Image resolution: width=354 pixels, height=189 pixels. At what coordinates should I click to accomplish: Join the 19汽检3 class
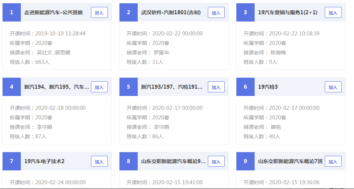pyautogui.click(x=333, y=87)
